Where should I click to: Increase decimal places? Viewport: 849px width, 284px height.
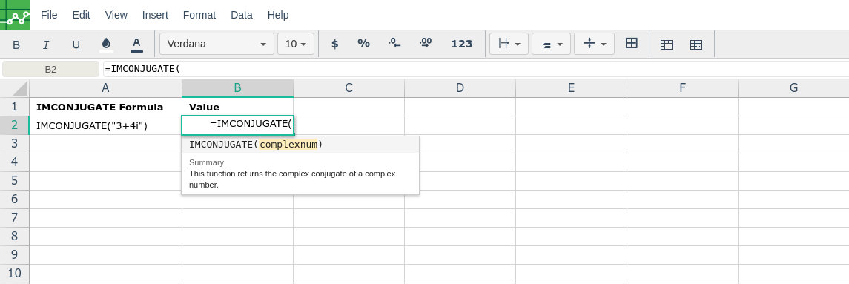[426, 44]
